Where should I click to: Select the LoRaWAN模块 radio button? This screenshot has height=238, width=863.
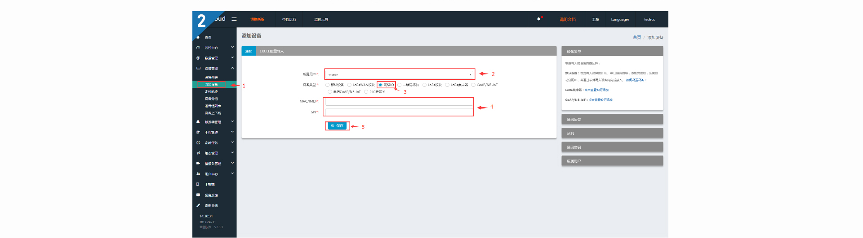pyautogui.click(x=349, y=85)
